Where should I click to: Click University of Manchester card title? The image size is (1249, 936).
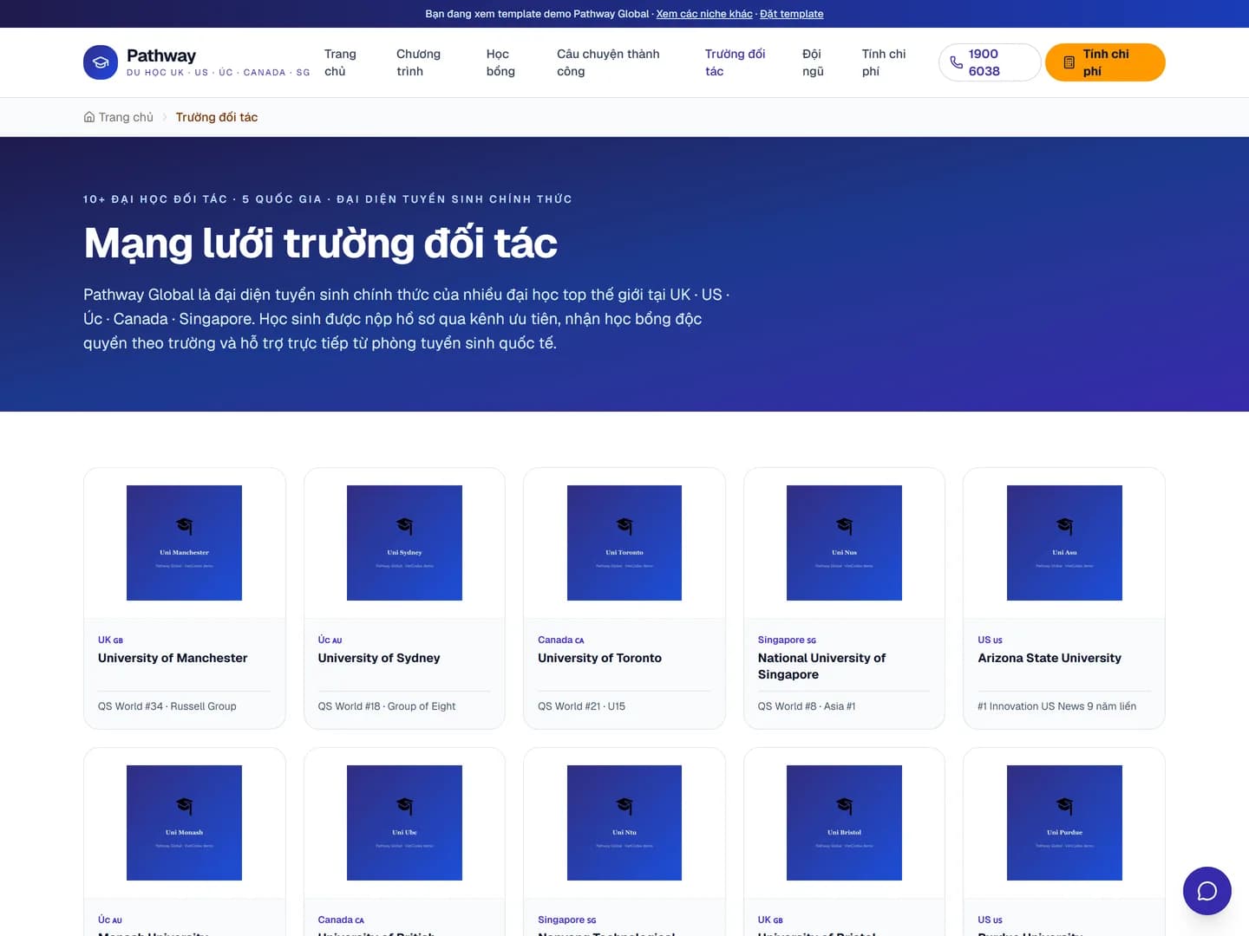pos(173,658)
